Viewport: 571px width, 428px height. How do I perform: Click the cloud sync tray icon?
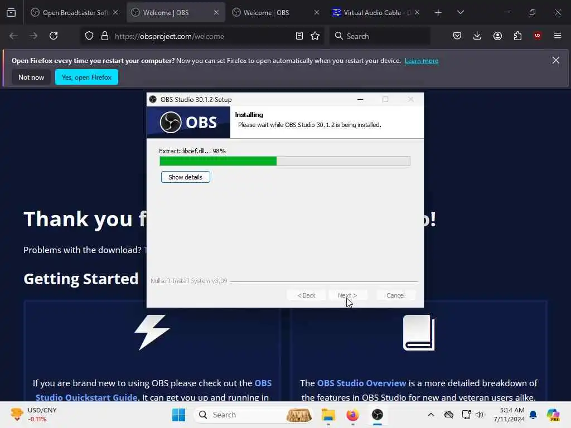pos(449,415)
